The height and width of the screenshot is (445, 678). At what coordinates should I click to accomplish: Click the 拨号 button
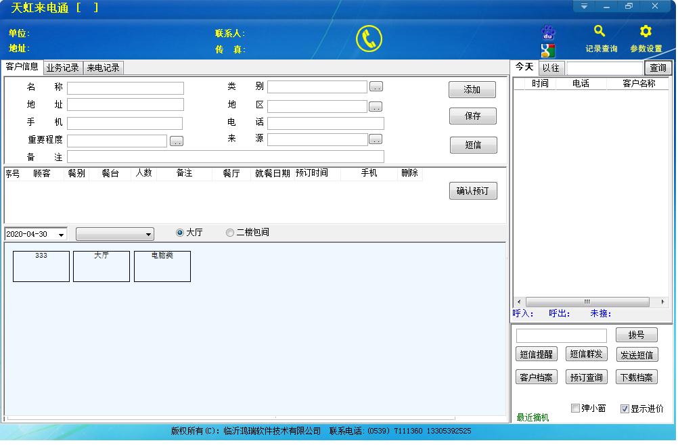637,335
